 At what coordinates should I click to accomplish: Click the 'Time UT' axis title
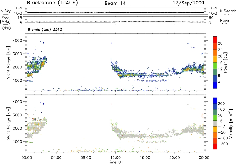pyautogui.click(x=115, y=162)
